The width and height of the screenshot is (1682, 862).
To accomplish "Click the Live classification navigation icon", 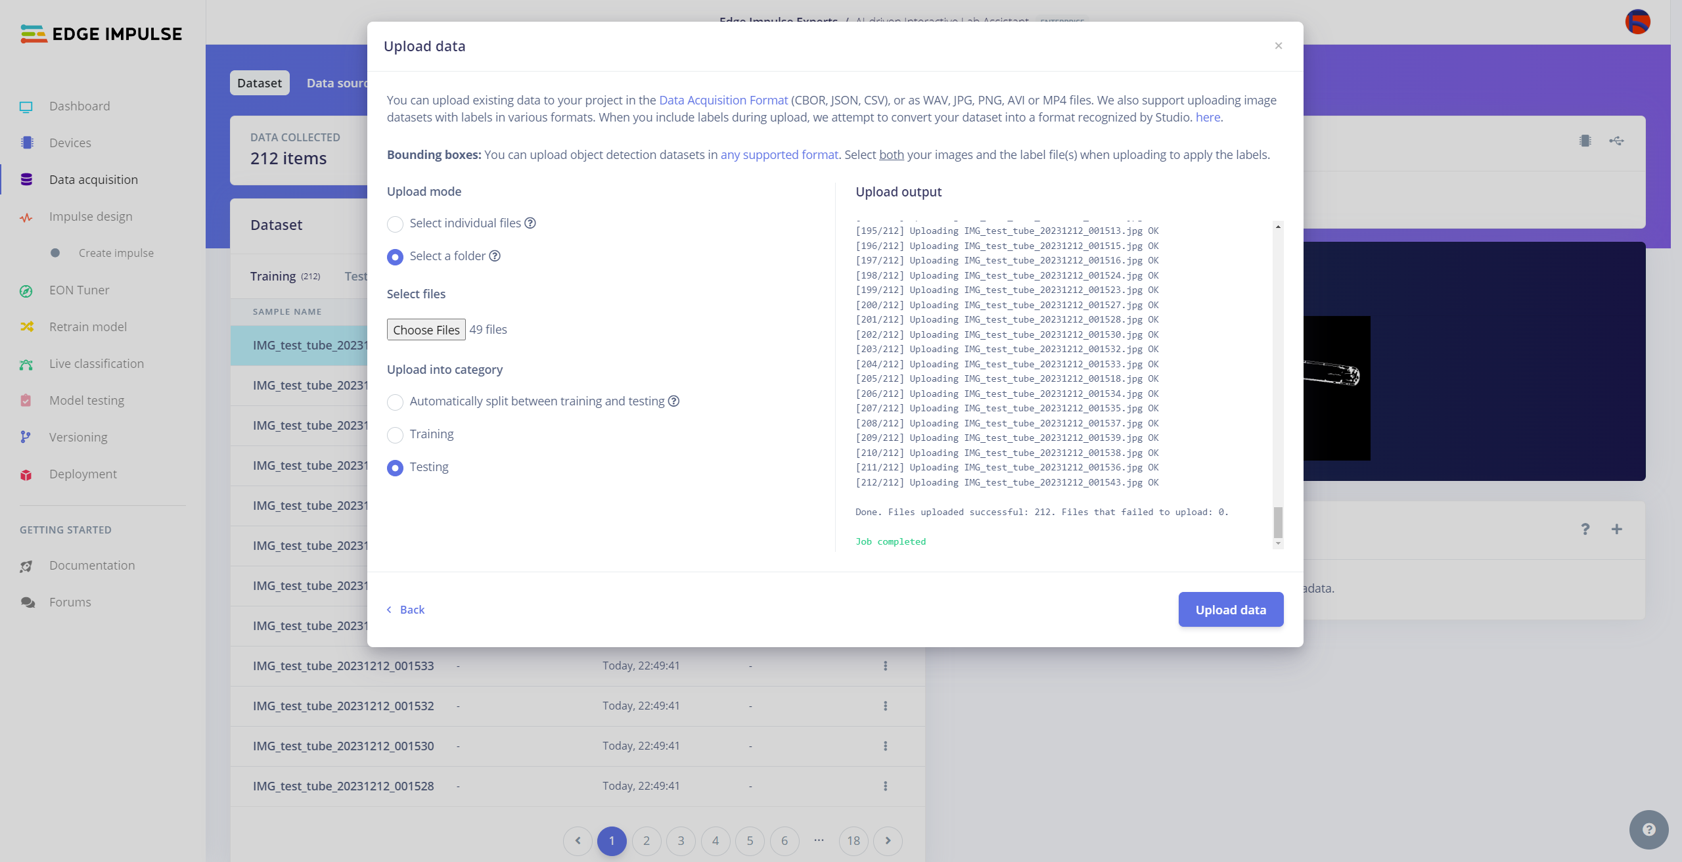I will [x=28, y=364].
